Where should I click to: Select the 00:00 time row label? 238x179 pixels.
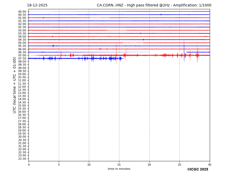point(22,12)
